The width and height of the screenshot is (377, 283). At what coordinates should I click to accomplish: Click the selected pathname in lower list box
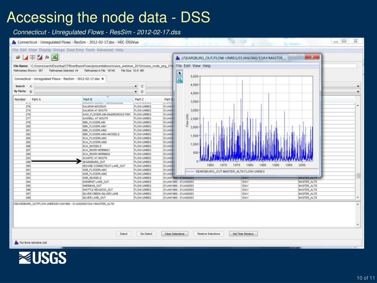tap(64, 204)
